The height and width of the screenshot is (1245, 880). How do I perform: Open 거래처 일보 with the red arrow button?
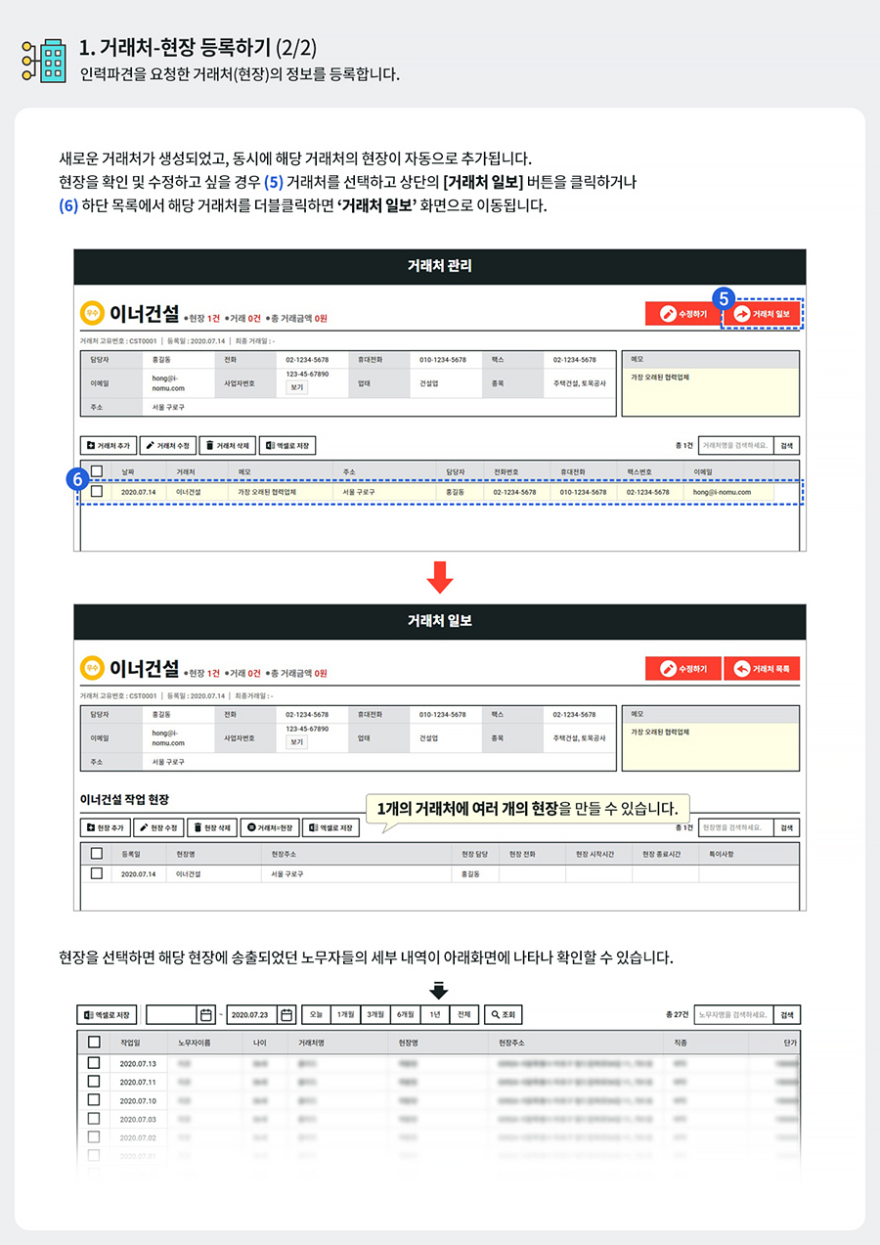pyautogui.click(x=763, y=314)
